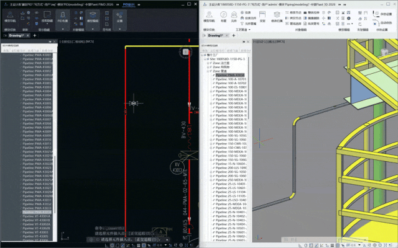Screen dimensions: 398x248
Task: Add new drawing tab in right Plant 3D window
Action: point(234,35)
